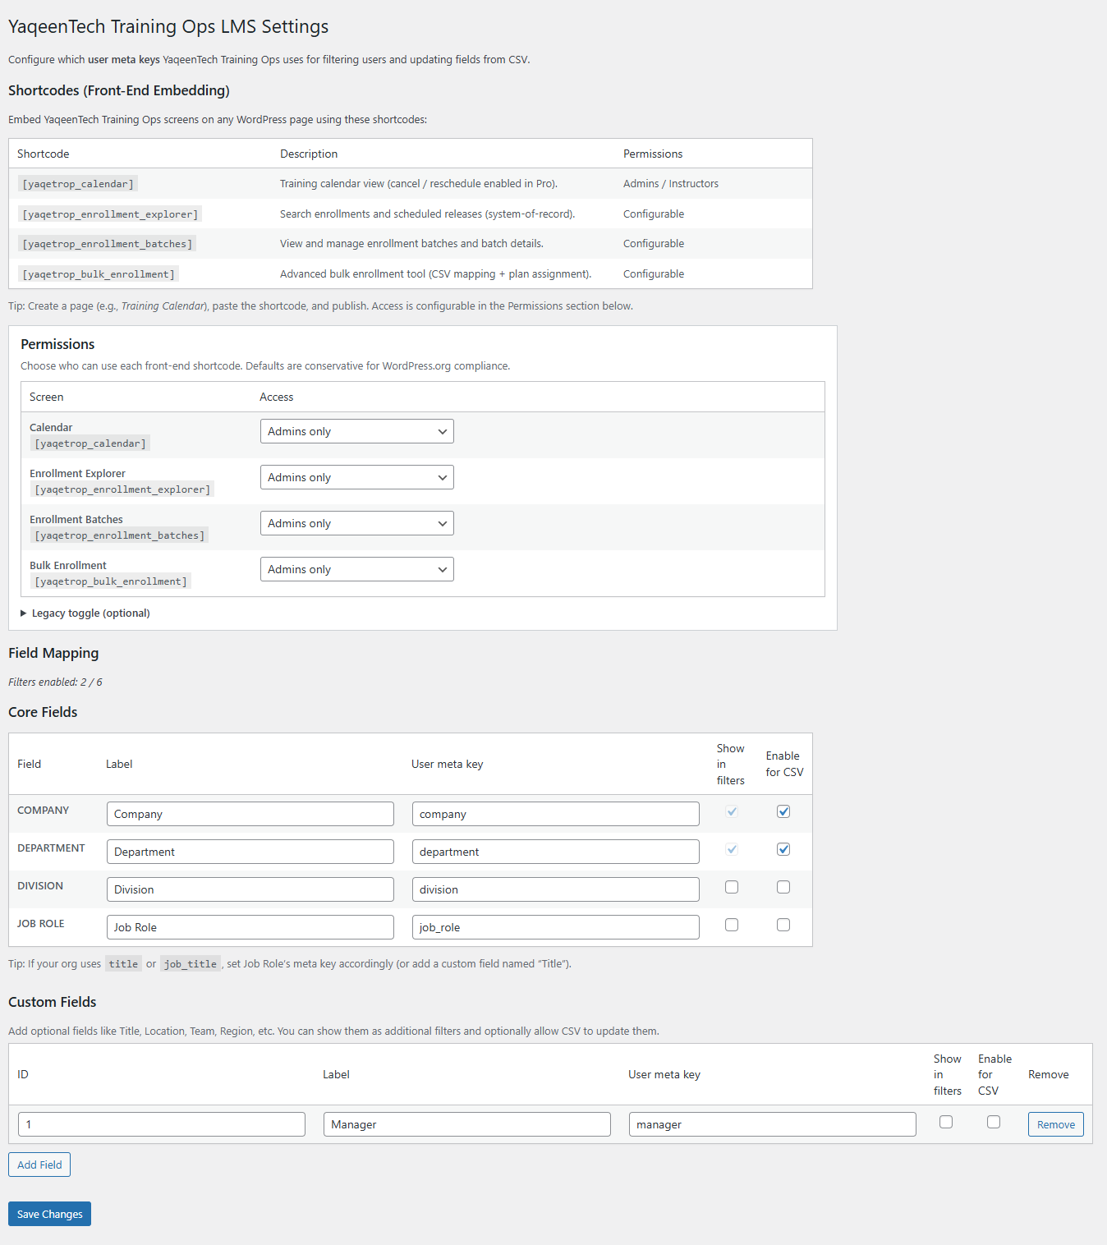Edit the Division label field

point(250,889)
